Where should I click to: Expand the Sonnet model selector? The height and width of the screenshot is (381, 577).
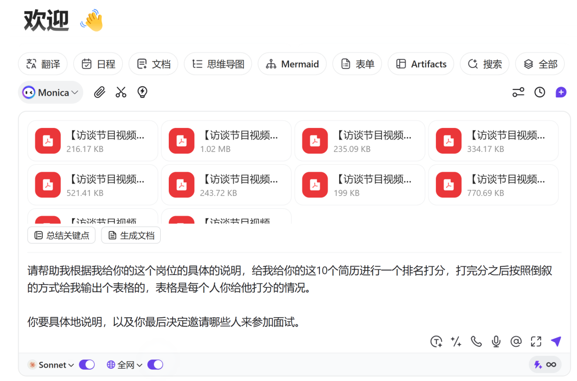point(51,364)
